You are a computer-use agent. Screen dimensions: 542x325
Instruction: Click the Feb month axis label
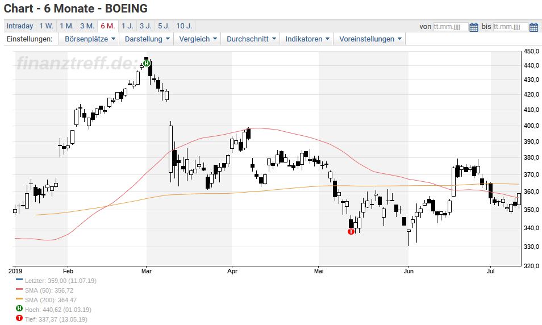68,271
